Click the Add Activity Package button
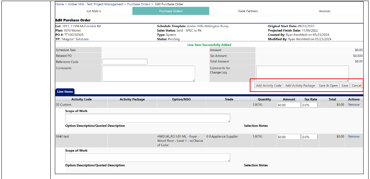The height and width of the screenshot is (179, 370). tap(300, 86)
